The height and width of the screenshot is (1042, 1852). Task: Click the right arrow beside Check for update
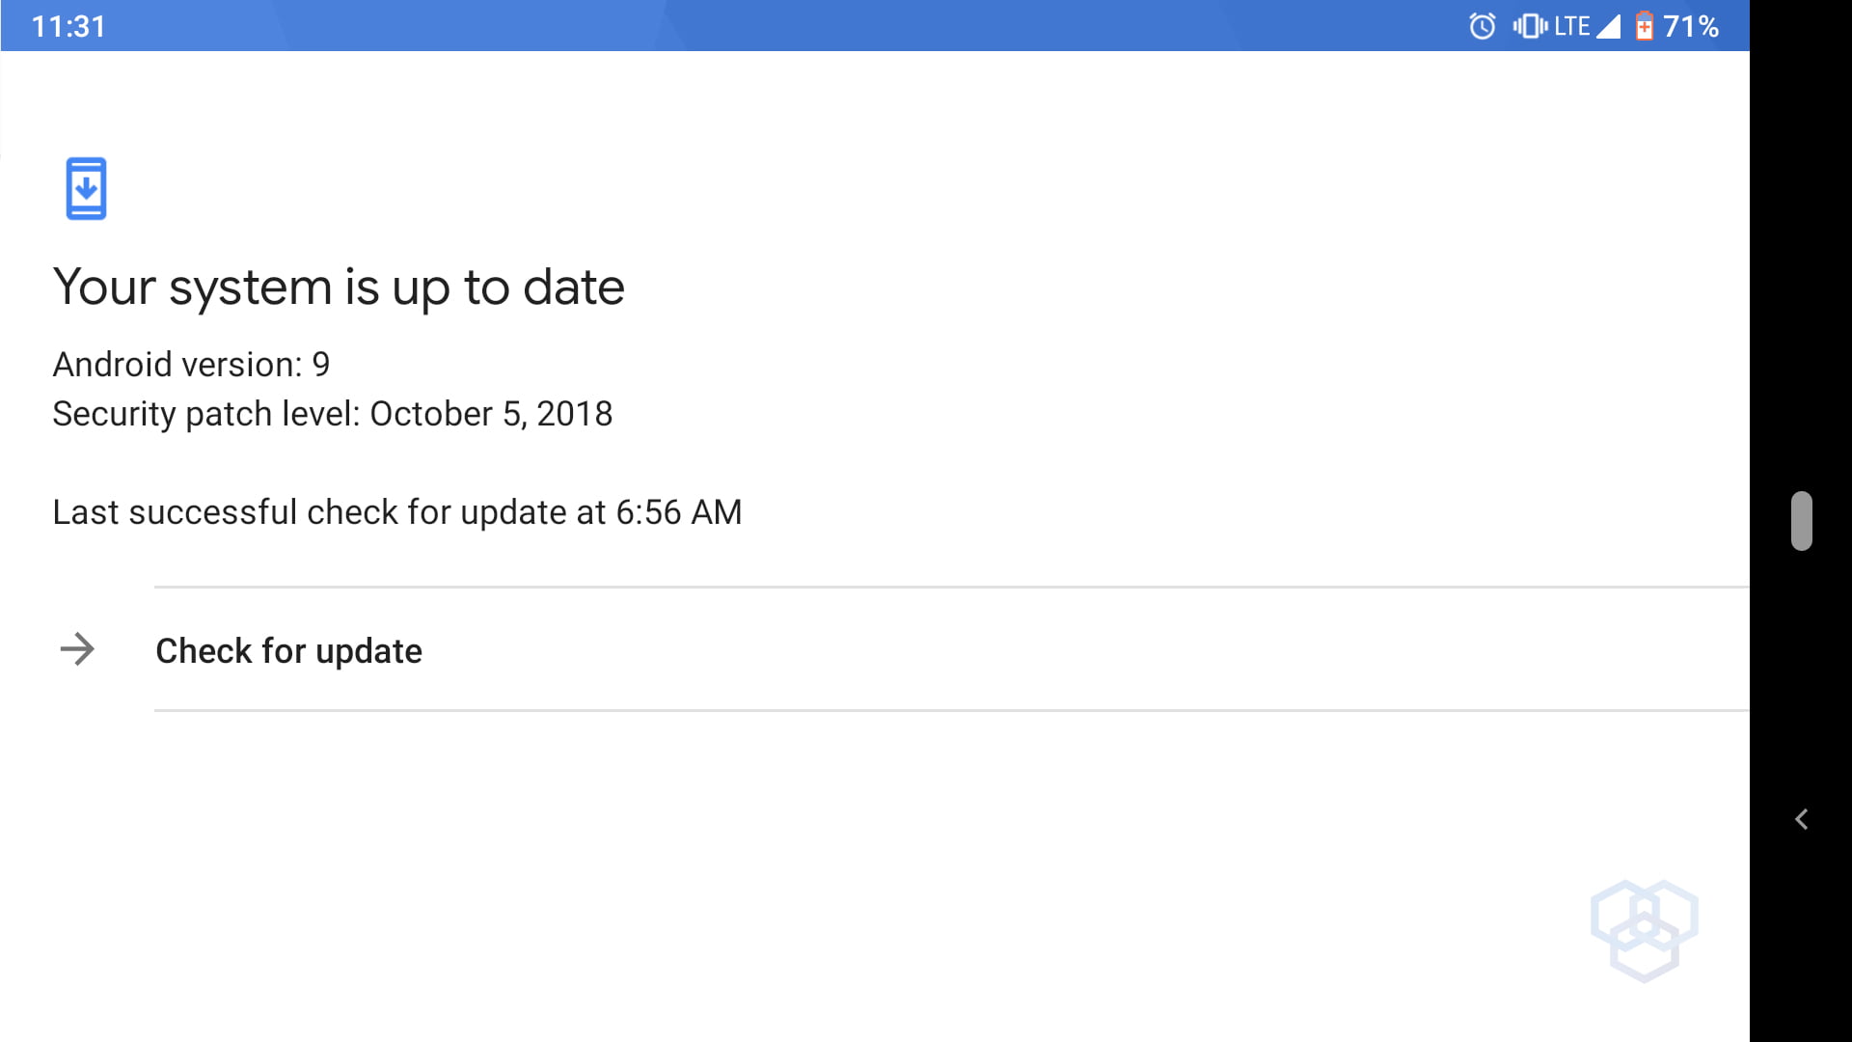tap(77, 649)
